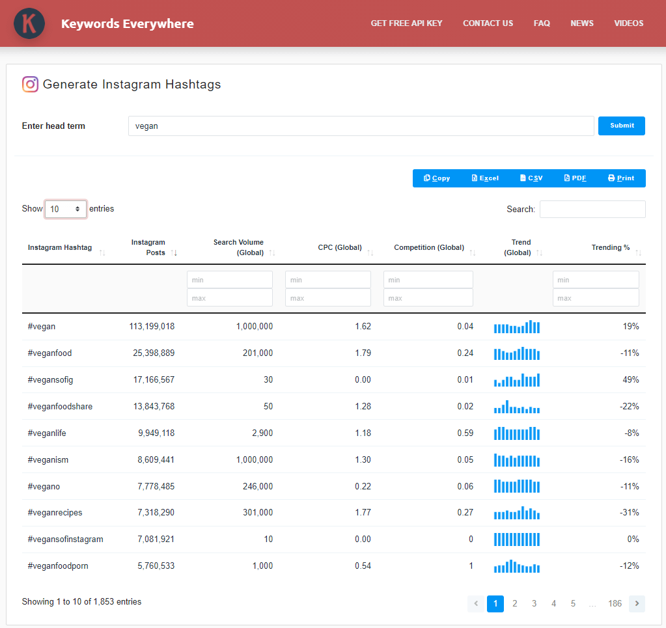Click trend chart for #veganfoodporn row
This screenshot has height=628, width=666.
(517, 566)
